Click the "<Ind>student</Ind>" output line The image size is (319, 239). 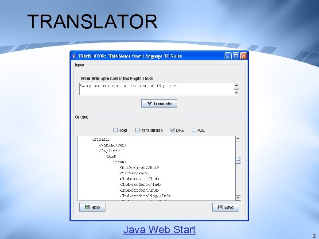(140, 185)
